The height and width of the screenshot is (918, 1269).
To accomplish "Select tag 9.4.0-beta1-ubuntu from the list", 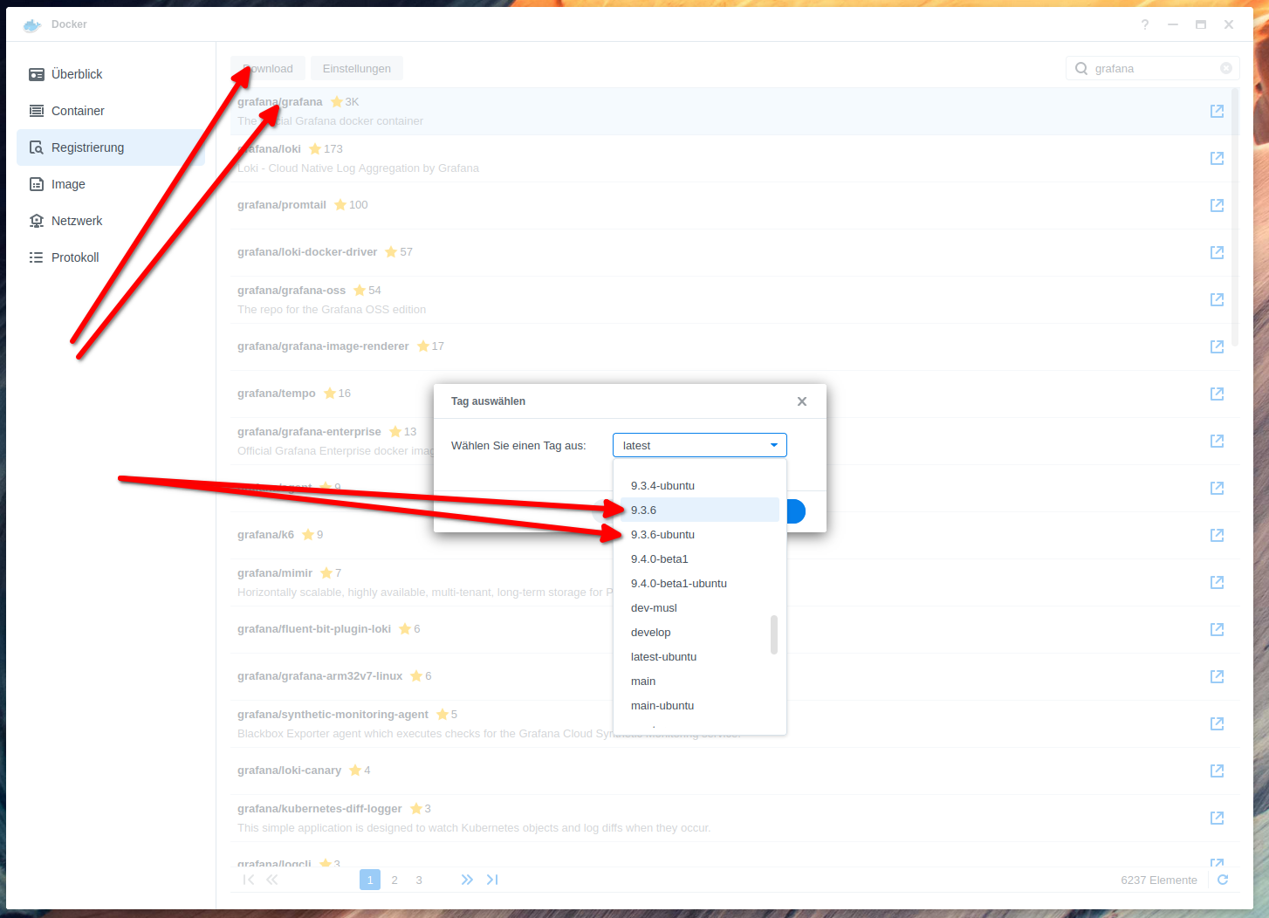I will [700, 583].
